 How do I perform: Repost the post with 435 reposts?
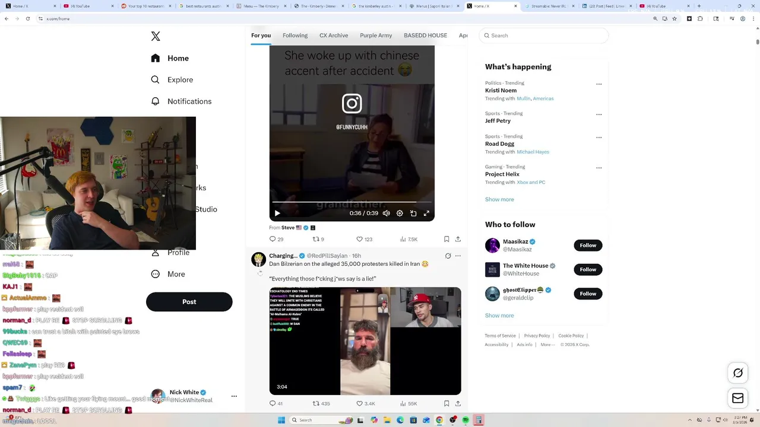tap(321, 403)
